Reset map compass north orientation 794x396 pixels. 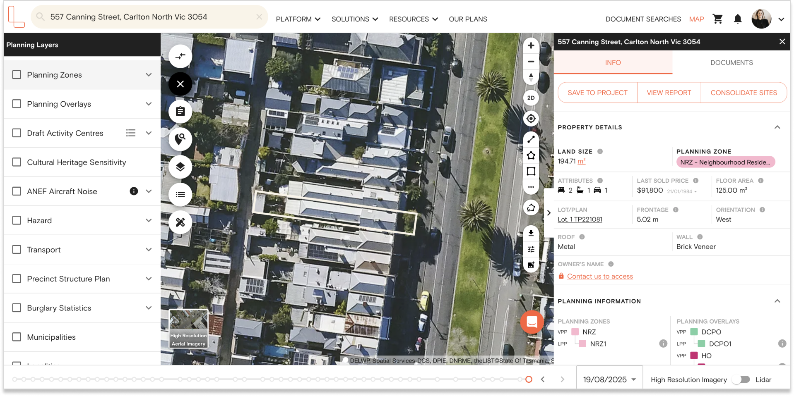[531, 77]
